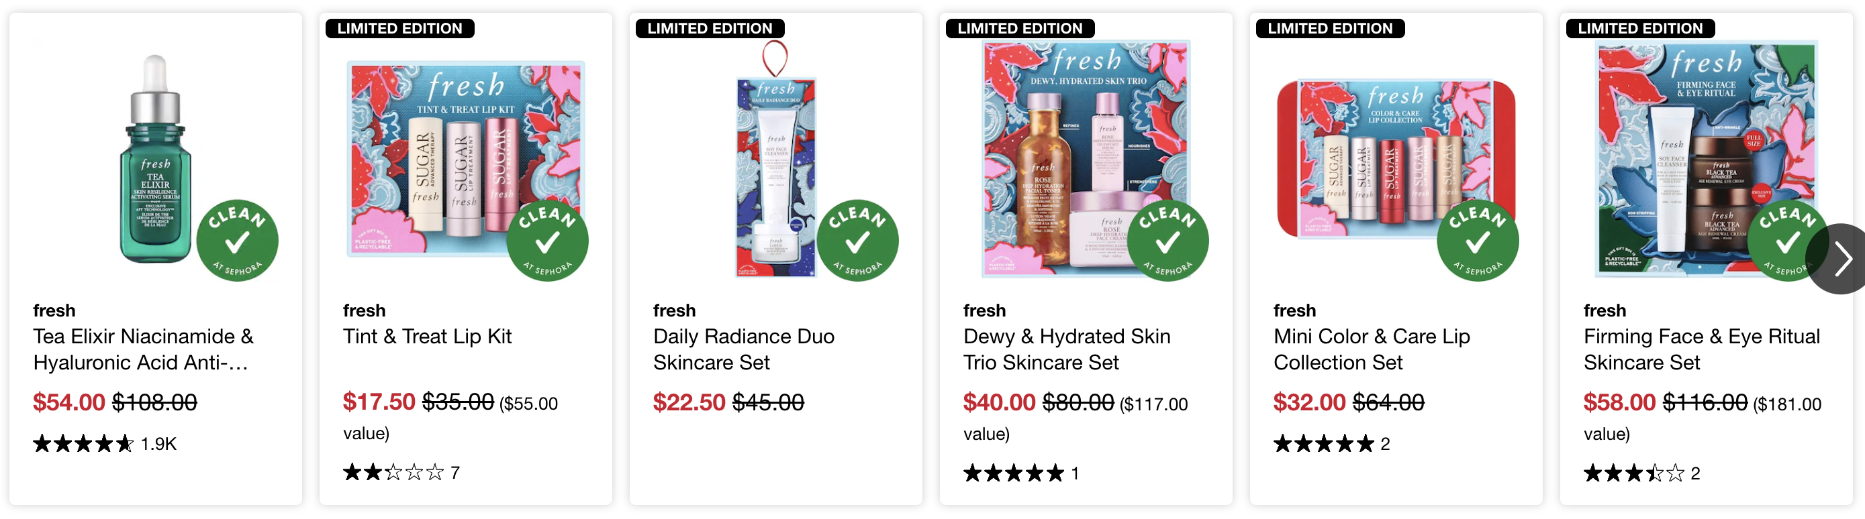1865x519 pixels.
Task: Click the five-star rating of Tea Elixir
Action: point(83,444)
